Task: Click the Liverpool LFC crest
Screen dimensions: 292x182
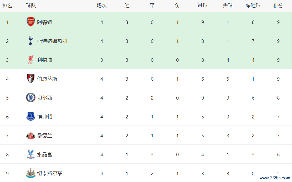Action: click(x=31, y=60)
